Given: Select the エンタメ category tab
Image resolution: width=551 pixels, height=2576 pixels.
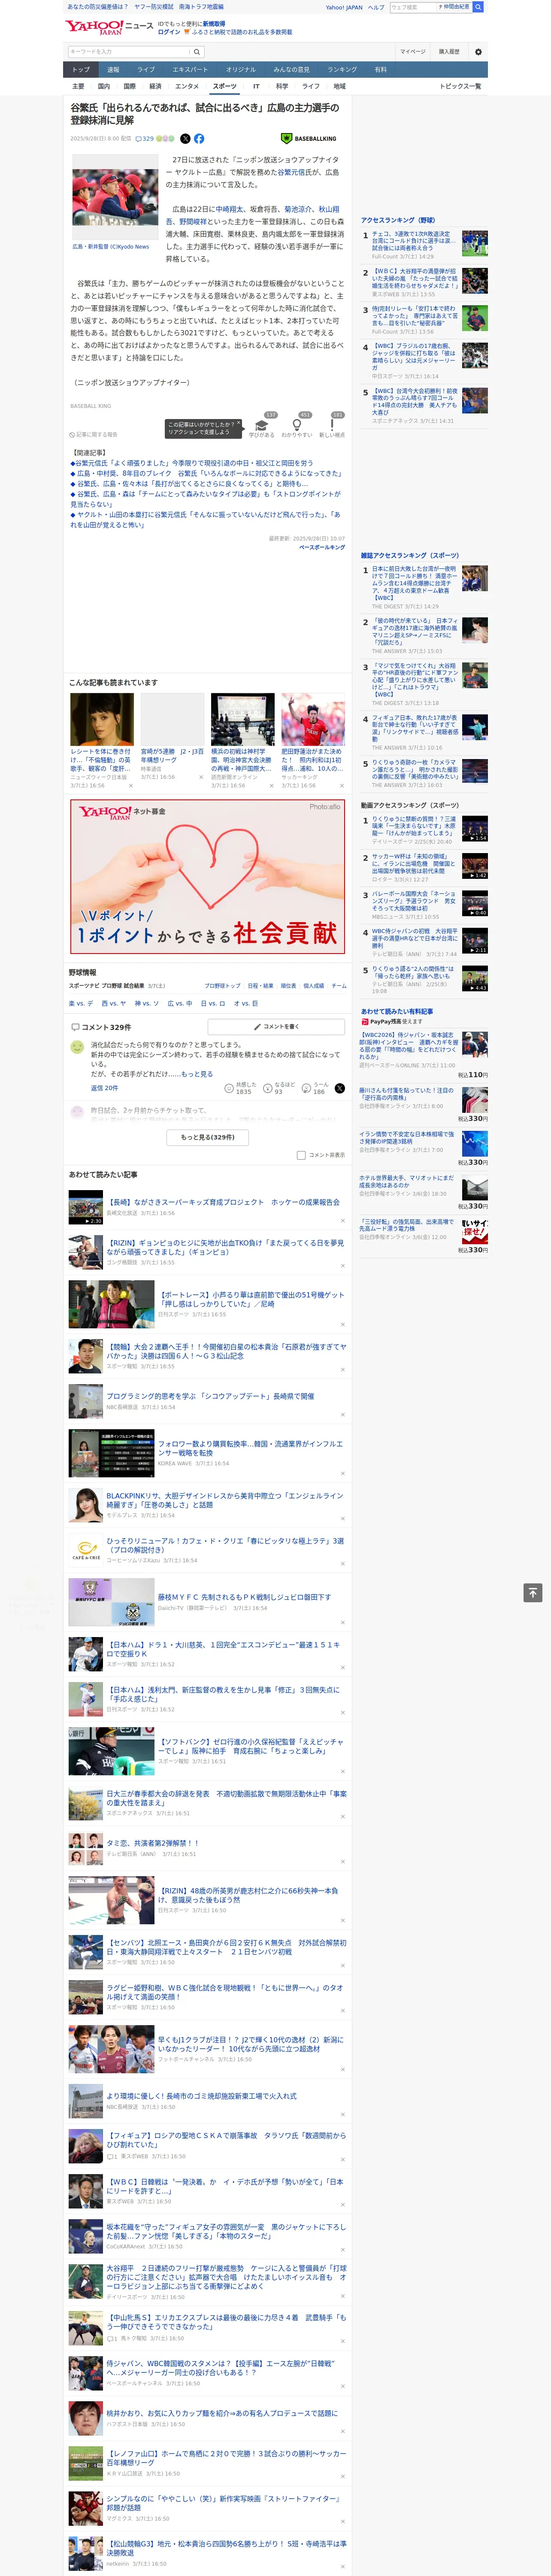Looking at the screenshot, I should [x=187, y=86].
